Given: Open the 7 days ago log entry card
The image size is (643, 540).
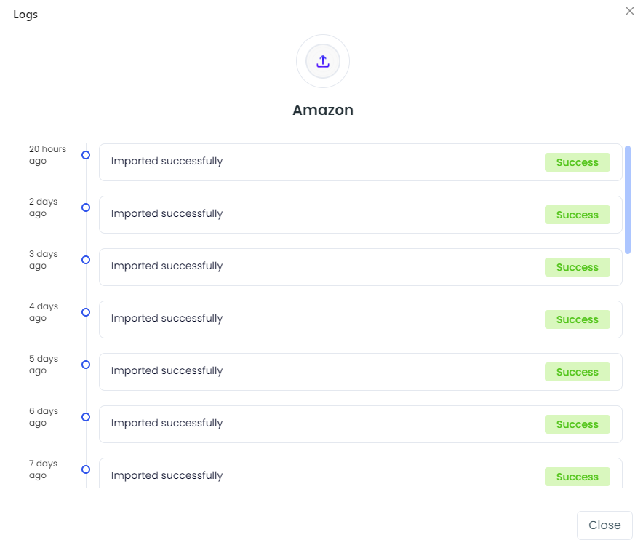Looking at the screenshot, I should (361, 473).
